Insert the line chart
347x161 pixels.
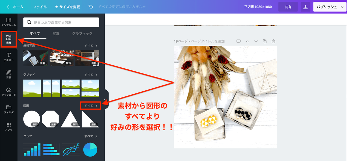click(x=71, y=149)
